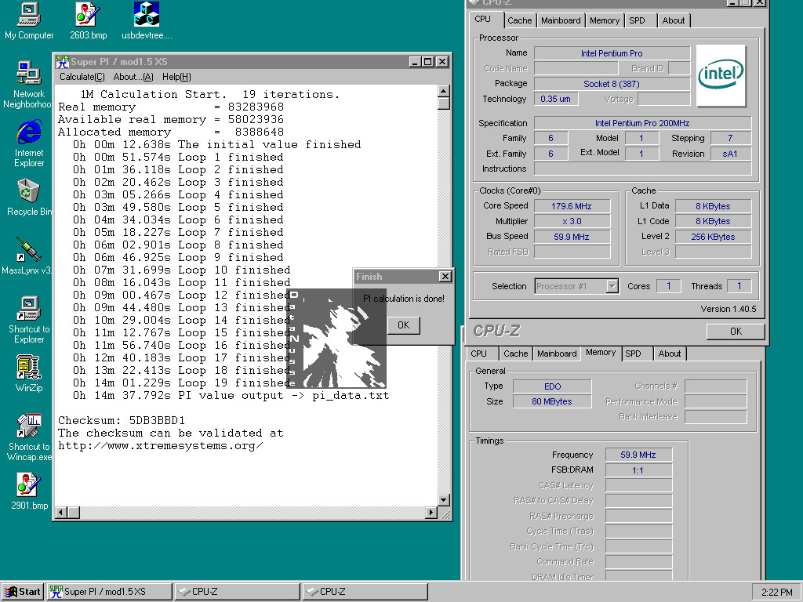803x602 pixels.
Task: Click Super PI horizontal scrollbar right arrow
Action: click(431, 513)
